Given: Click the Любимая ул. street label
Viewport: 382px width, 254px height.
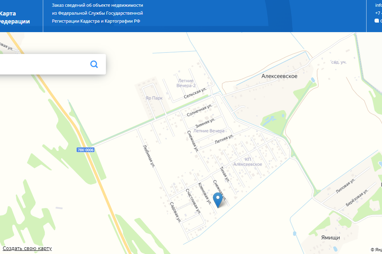Looking at the screenshot, I should (148, 156).
